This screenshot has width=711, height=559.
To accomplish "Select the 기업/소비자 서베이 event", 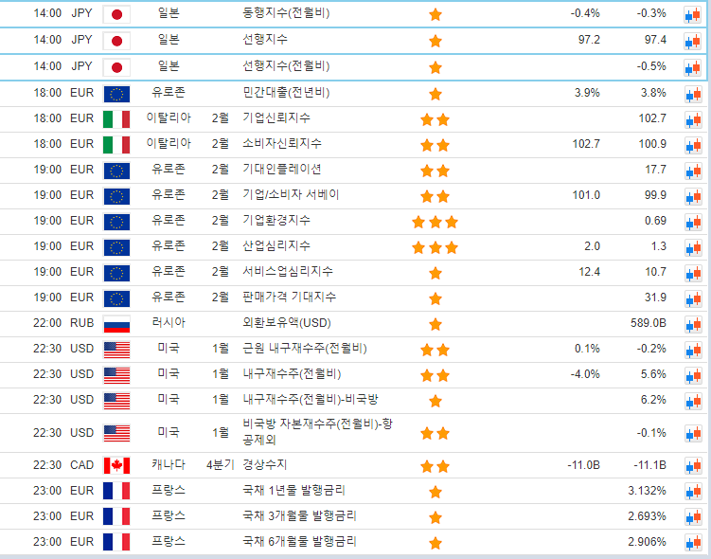I will pyautogui.click(x=291, y=195).
